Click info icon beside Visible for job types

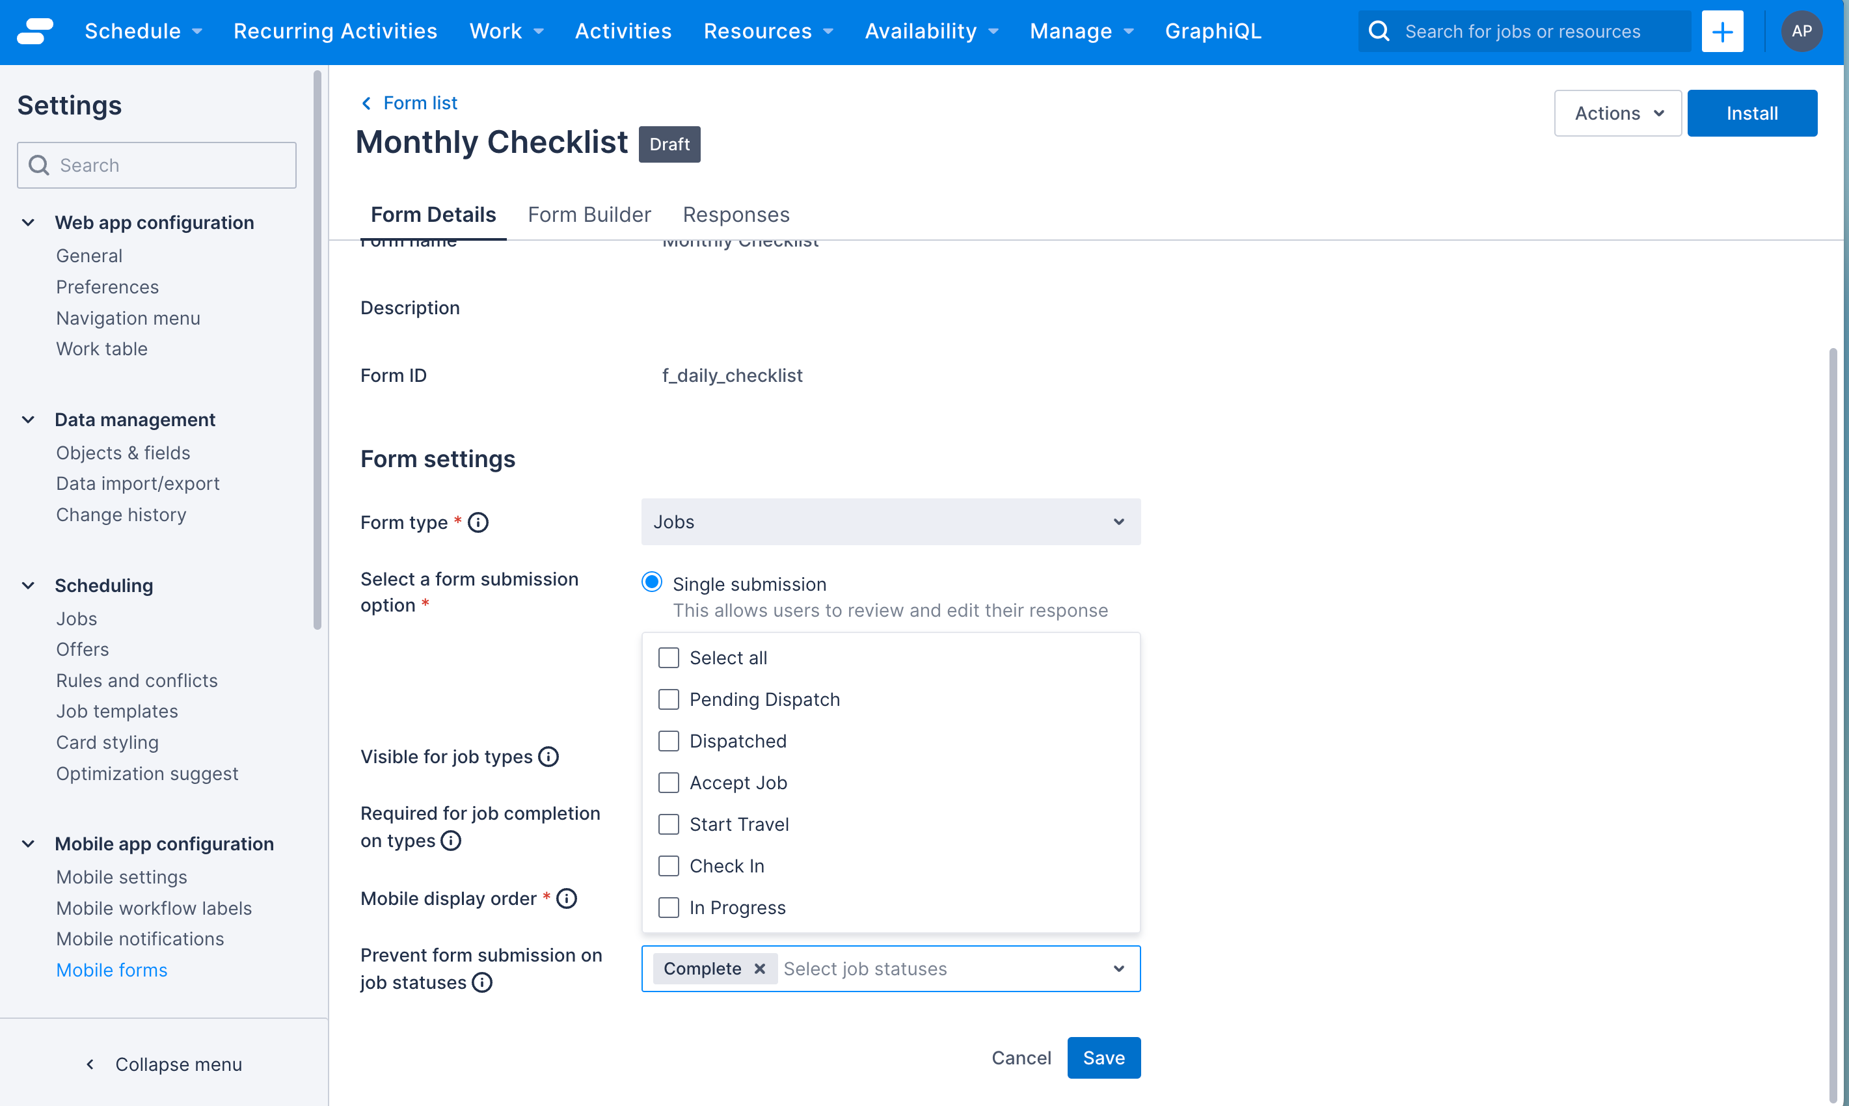coord(548,757)
